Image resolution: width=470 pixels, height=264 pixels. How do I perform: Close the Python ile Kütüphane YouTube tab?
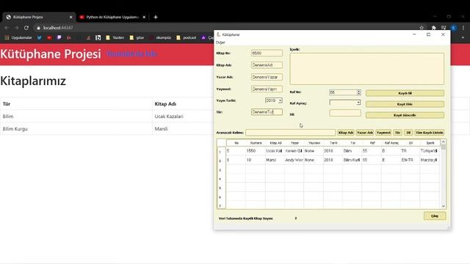click(144, 17)
